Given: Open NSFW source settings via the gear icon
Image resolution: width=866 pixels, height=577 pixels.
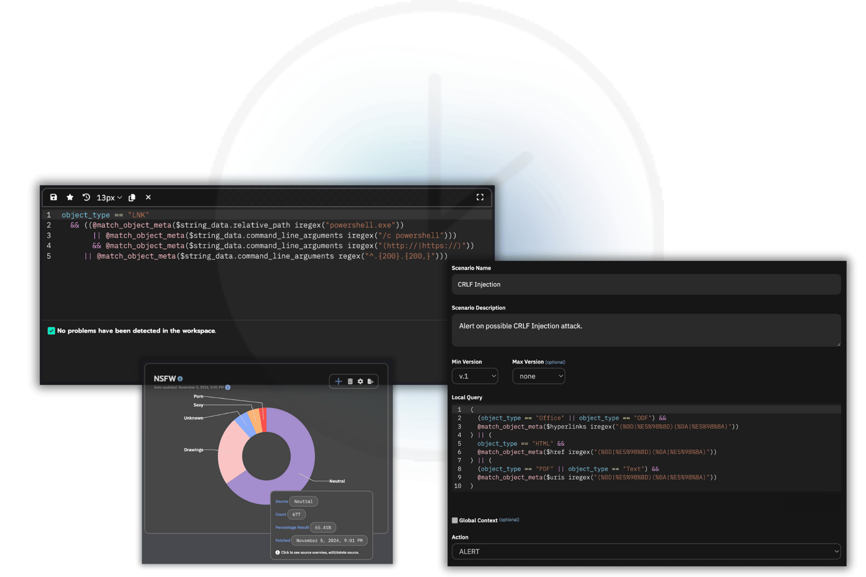Looking at the screenshot, I should (x=360, y=381).
